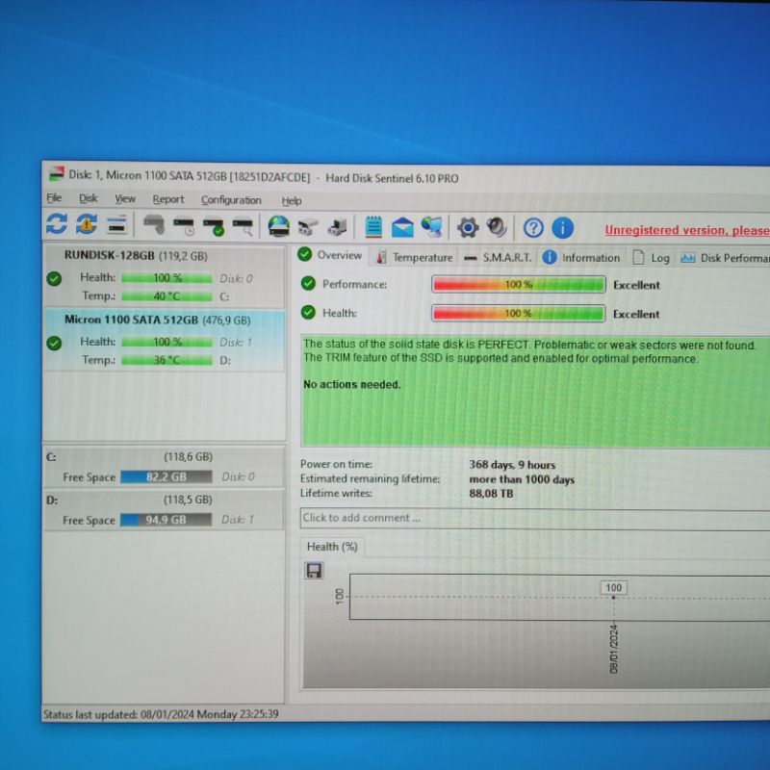770x770 pixels.
Task: Switch to the S.M.A.R.T. tab
Action: [x=498, y=257]
